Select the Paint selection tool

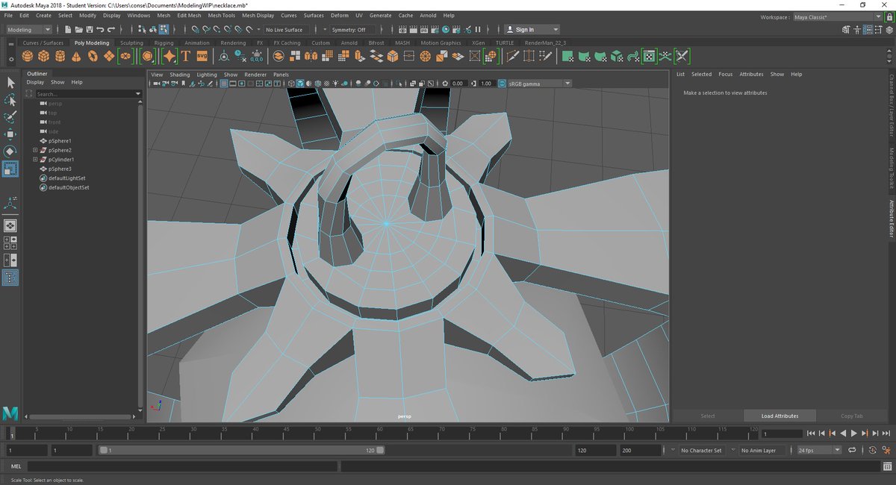click(10, 117)
